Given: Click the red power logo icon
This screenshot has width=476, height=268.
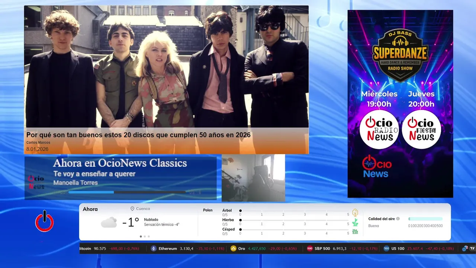Looking at the screenshot, I should tap(45, 221).
